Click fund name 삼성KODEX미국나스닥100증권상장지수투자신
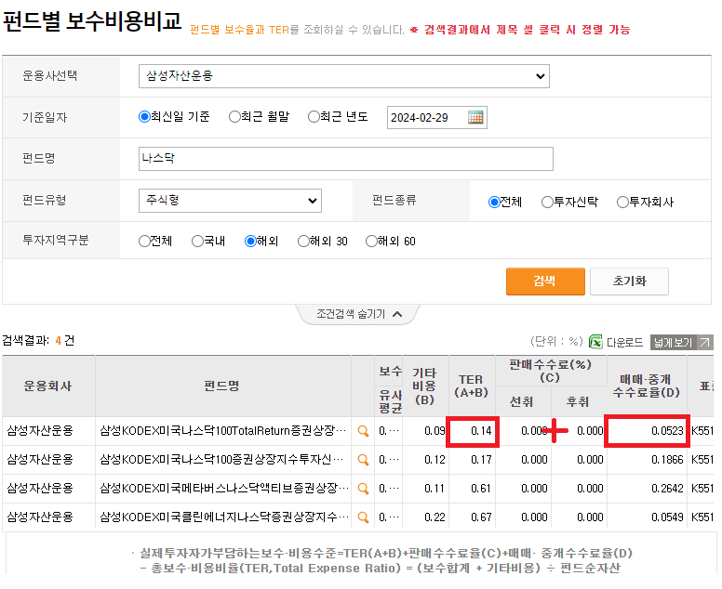This screenshot has height=589, width=722. [x=222, y=459]
